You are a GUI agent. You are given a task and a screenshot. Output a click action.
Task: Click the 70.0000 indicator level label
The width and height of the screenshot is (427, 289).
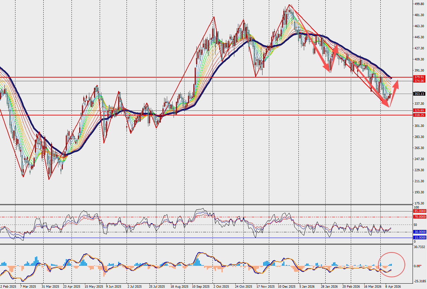(420, 217)
